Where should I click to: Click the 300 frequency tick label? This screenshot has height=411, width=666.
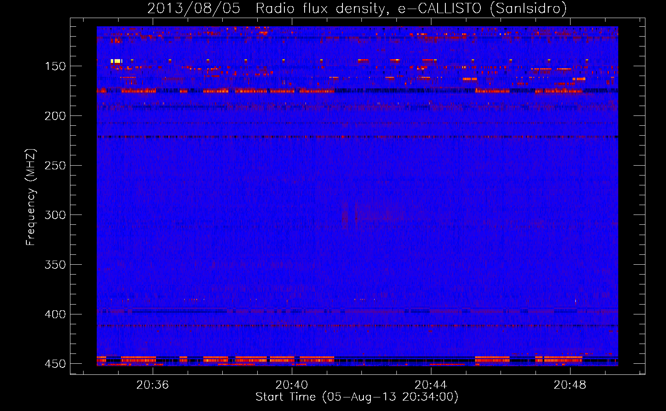[55, 215]
